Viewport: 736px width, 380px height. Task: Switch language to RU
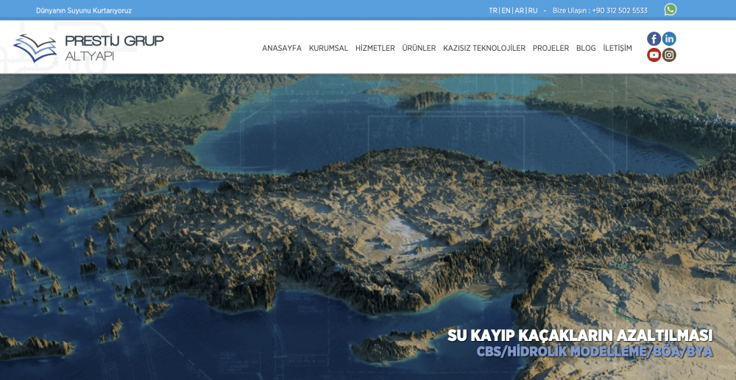(x=533, y=10)
